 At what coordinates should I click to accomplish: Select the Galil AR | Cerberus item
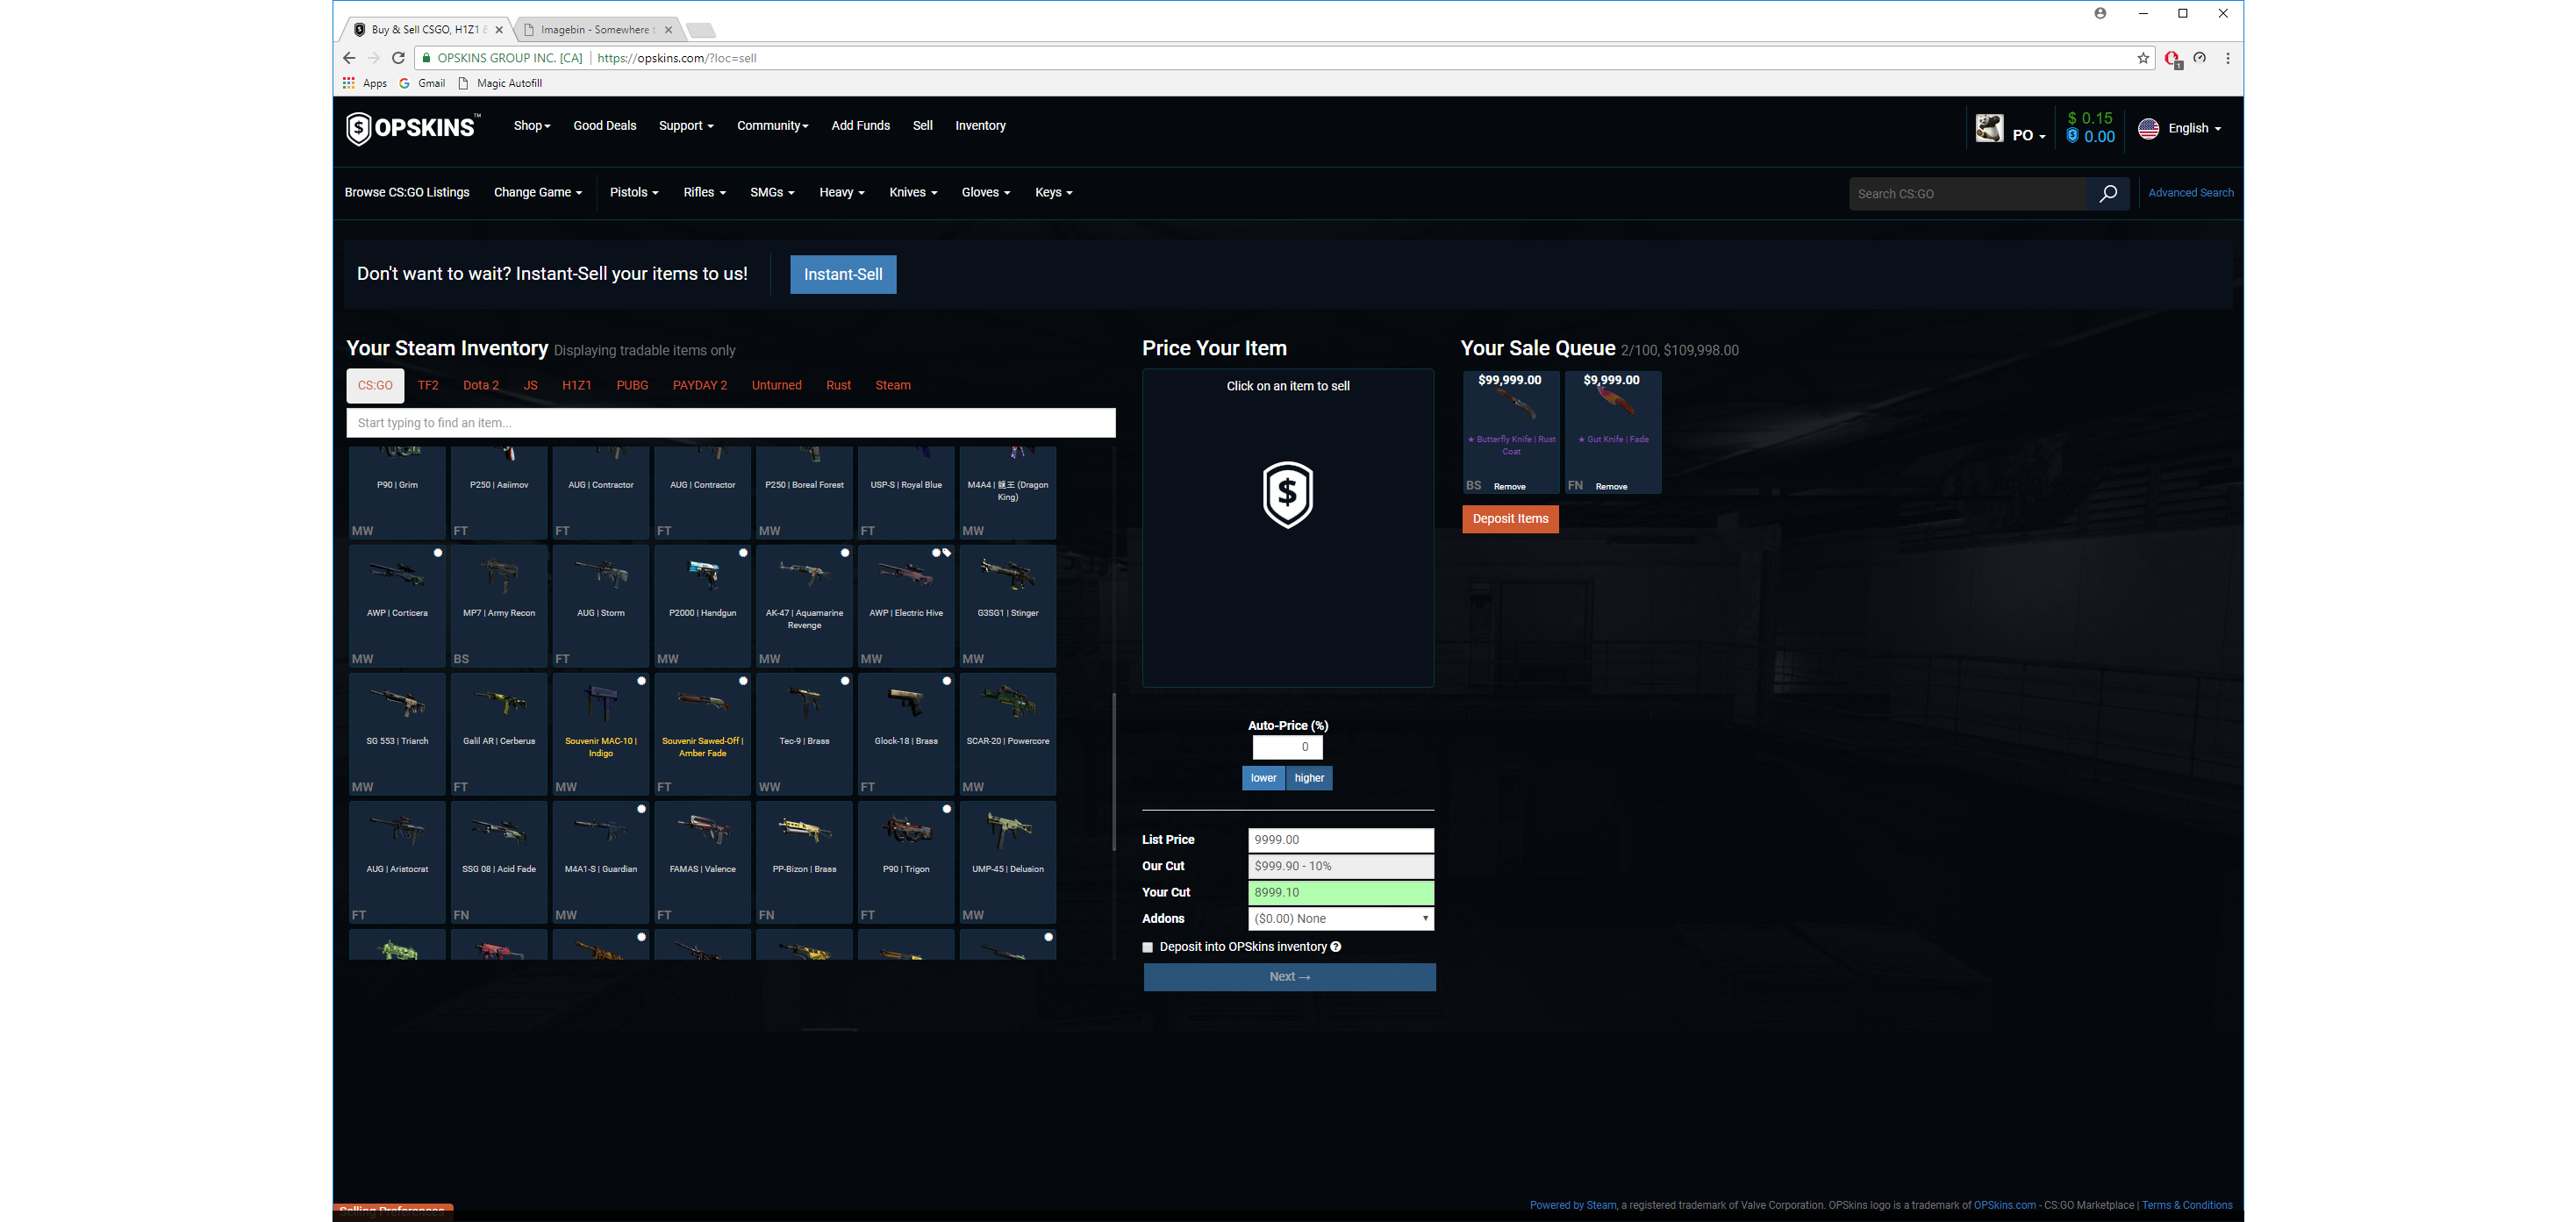(499, 734)
